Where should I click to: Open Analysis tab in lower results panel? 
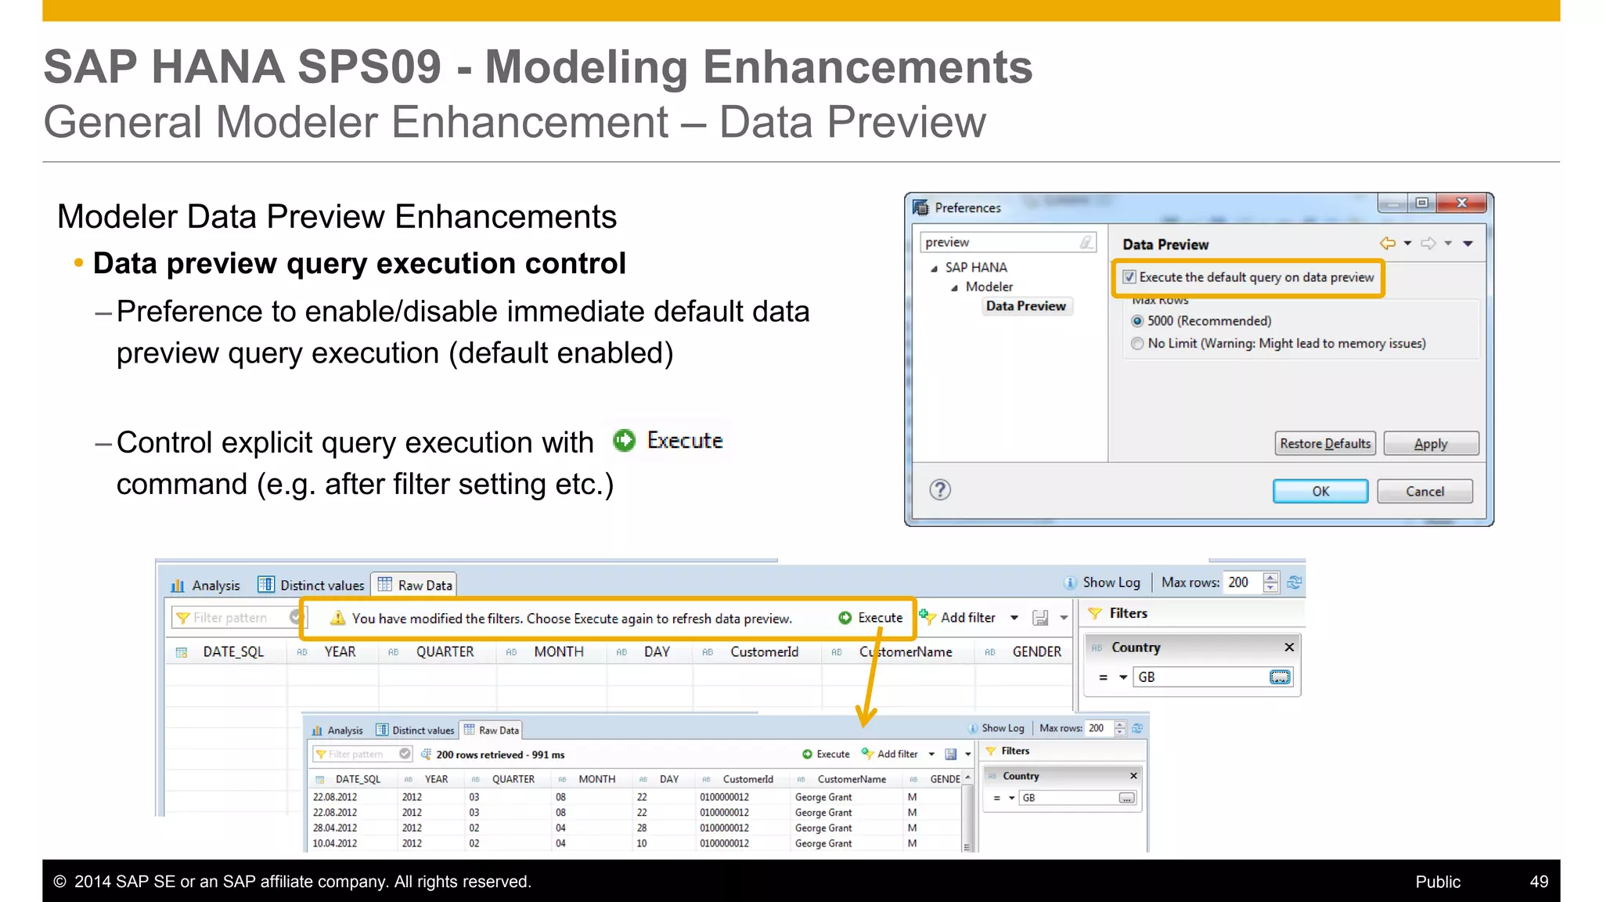point(337,731)
